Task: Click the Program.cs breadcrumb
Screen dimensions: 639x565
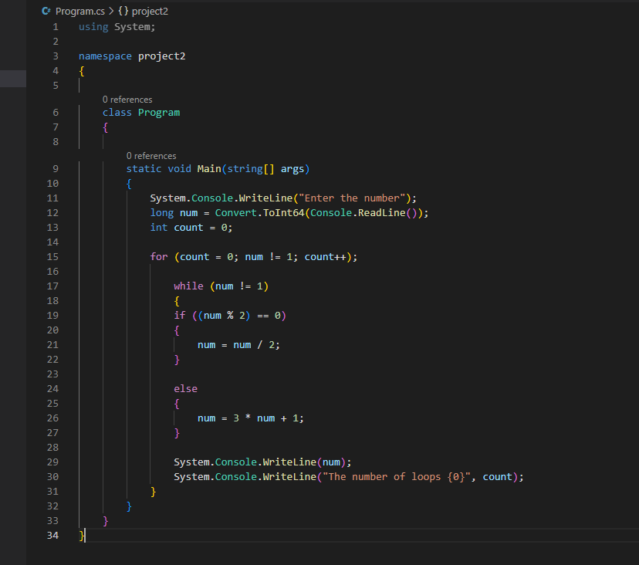Action: click(80, 12)
